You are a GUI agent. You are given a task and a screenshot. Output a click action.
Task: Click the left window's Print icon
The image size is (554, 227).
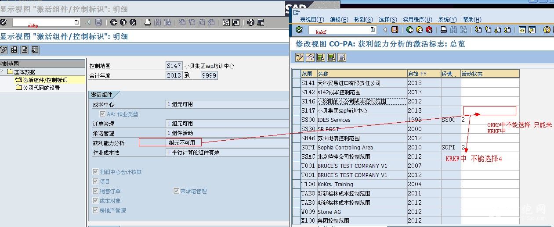pos(148,22)
